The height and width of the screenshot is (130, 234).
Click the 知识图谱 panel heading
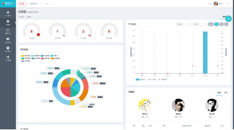click(x=24, y=49)
